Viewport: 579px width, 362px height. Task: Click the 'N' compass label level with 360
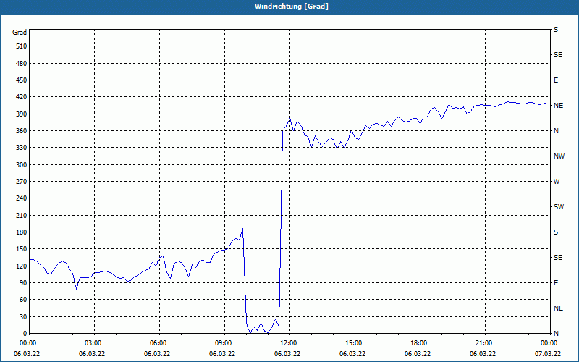[x=556, y=131]
